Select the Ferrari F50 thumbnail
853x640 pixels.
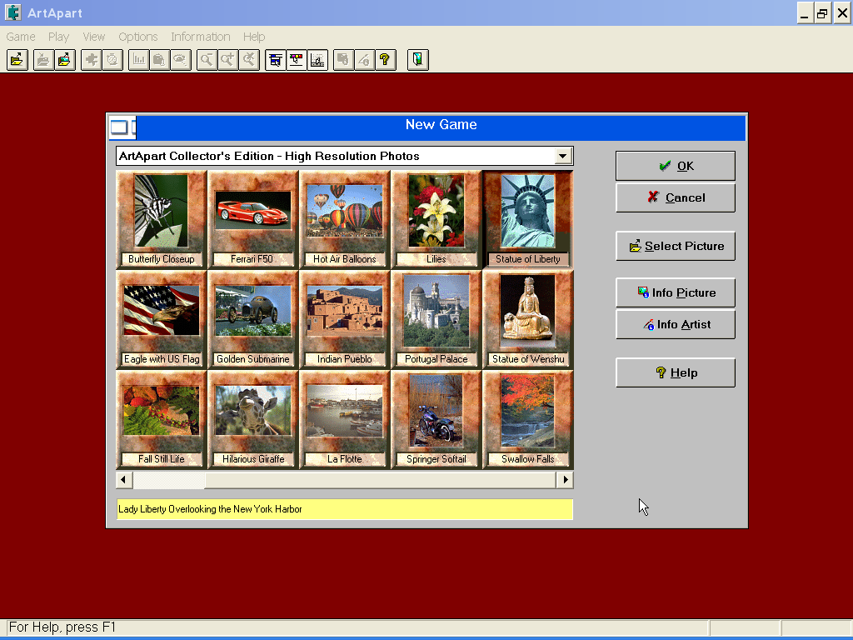tap(253, 219)
